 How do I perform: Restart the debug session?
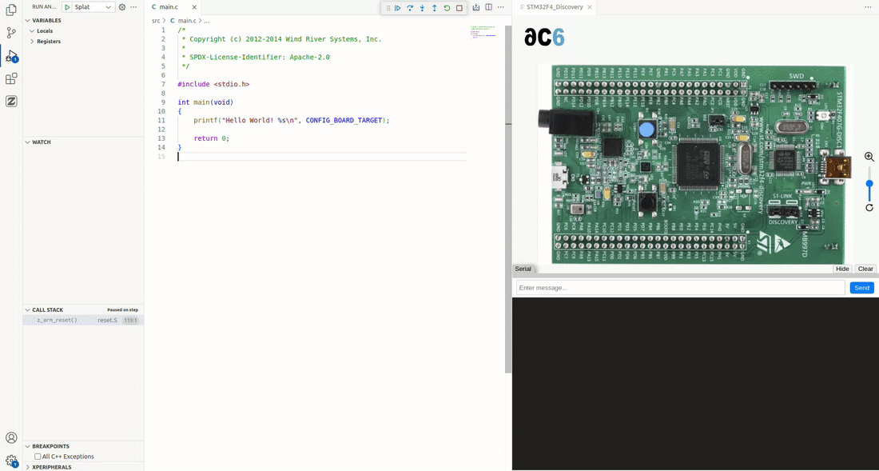tap(447, 8)
